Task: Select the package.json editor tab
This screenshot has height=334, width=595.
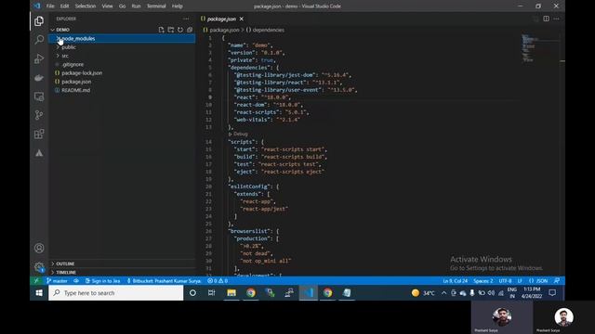Action: coord(222,19)
